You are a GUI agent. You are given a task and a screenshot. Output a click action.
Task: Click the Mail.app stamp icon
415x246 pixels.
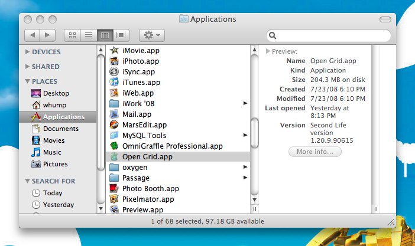click(x=114, y=114)
